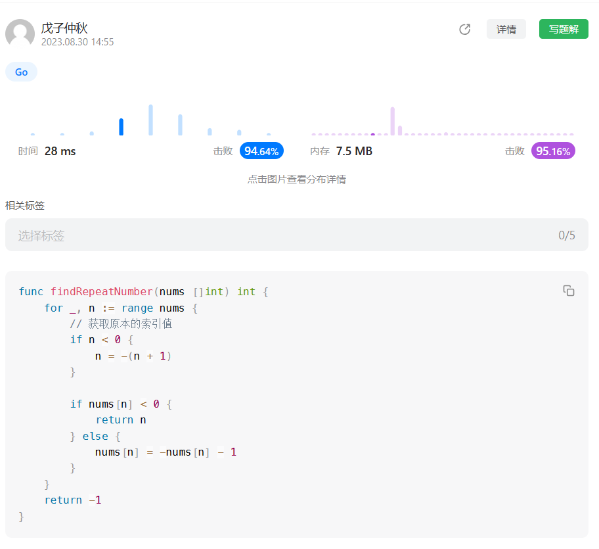Click the highlighted dark blue runtime bar
599x549 pixels.
point(122,126)
